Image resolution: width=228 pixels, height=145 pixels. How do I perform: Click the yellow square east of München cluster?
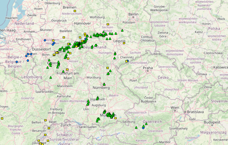(x=116, y=118)
